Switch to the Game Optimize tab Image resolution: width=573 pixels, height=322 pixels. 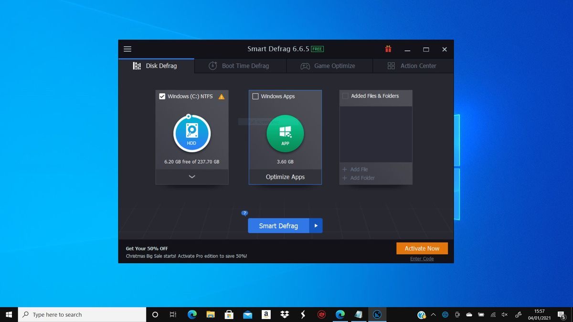329,66
